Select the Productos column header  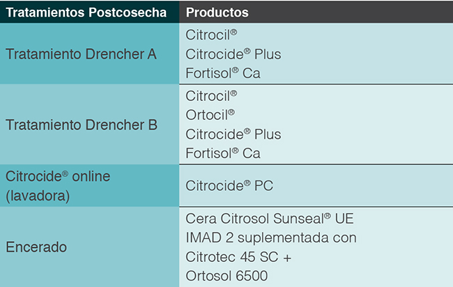217,13
